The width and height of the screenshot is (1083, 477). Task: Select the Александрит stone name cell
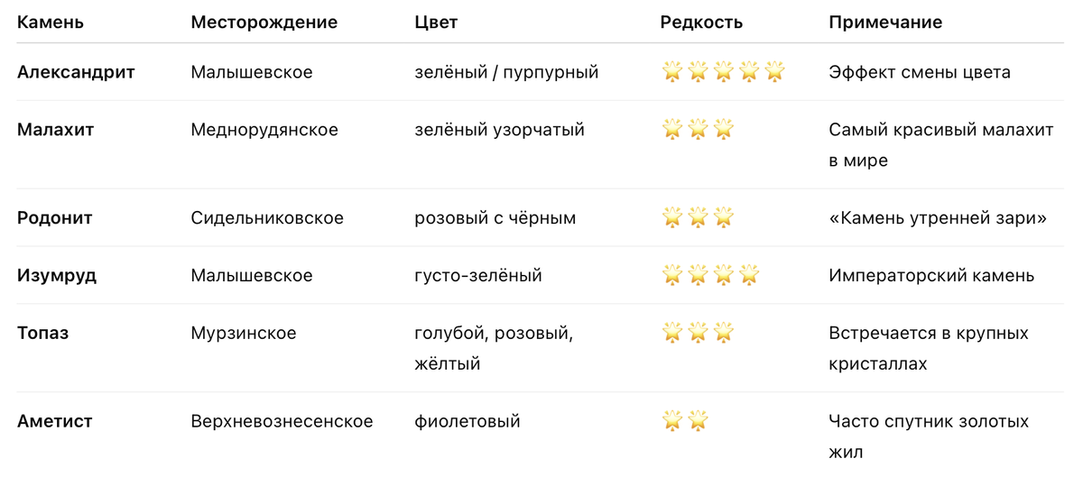(76, 72)
